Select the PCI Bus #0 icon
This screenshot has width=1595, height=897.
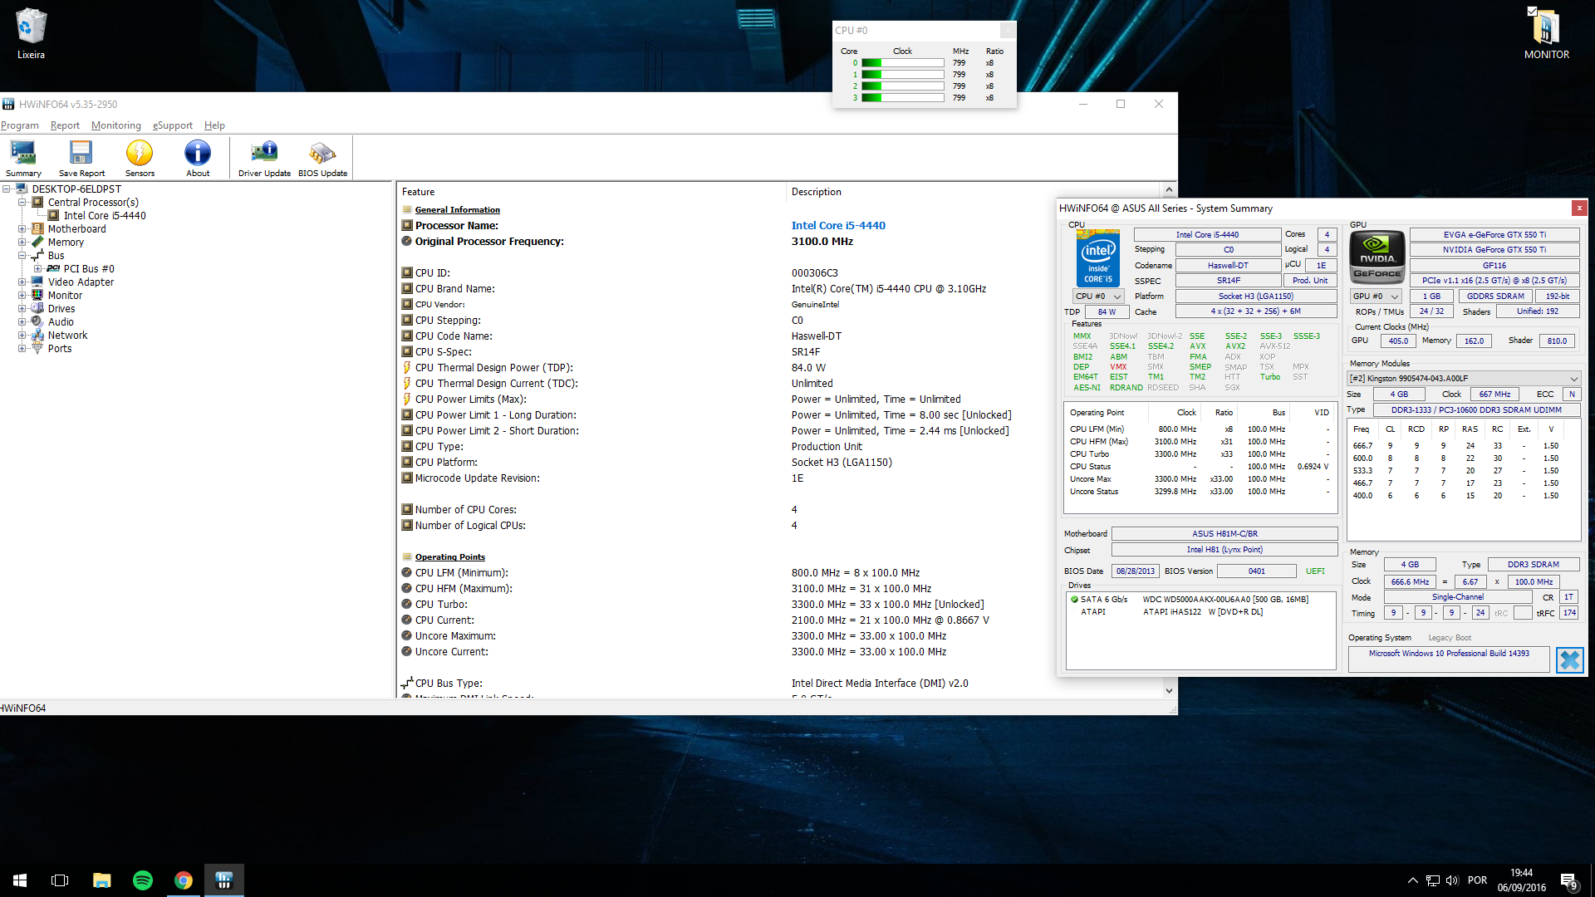coord(53,269)
